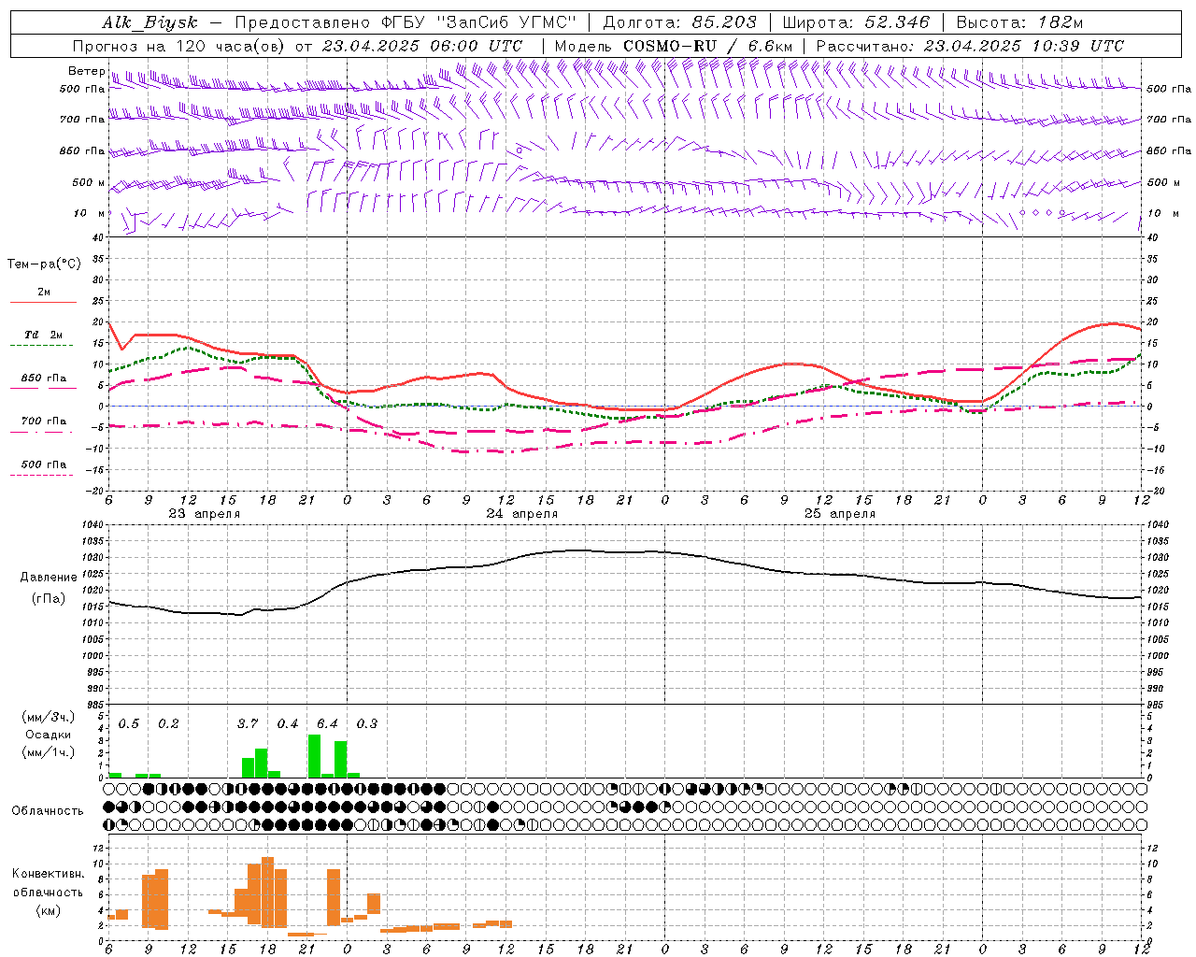
Task: Click the Давление pressure panel label
Action: [49, 578]
